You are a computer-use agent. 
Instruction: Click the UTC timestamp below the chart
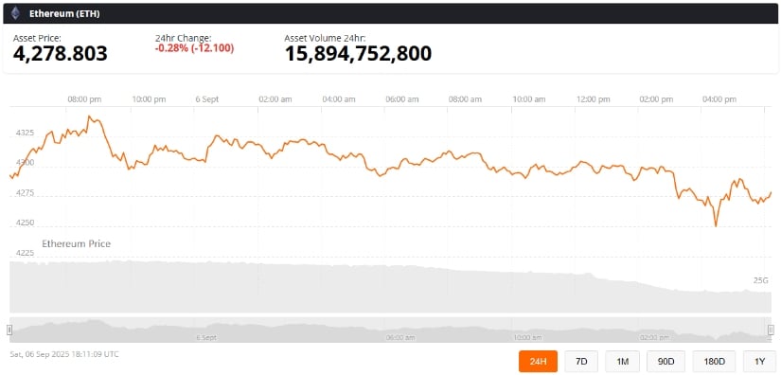pyautogui.click(x=64, y=354)
